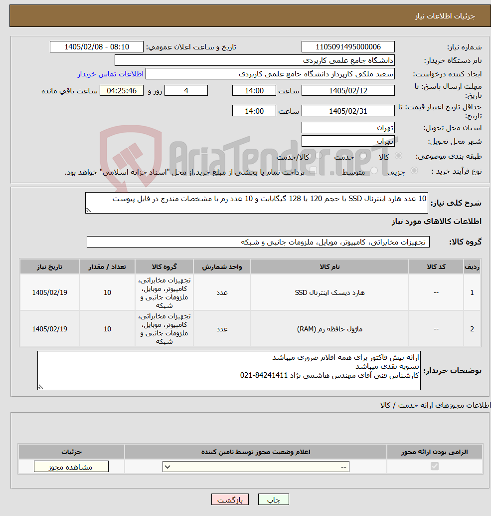Click the بازگشت back button

pos(230,500)
